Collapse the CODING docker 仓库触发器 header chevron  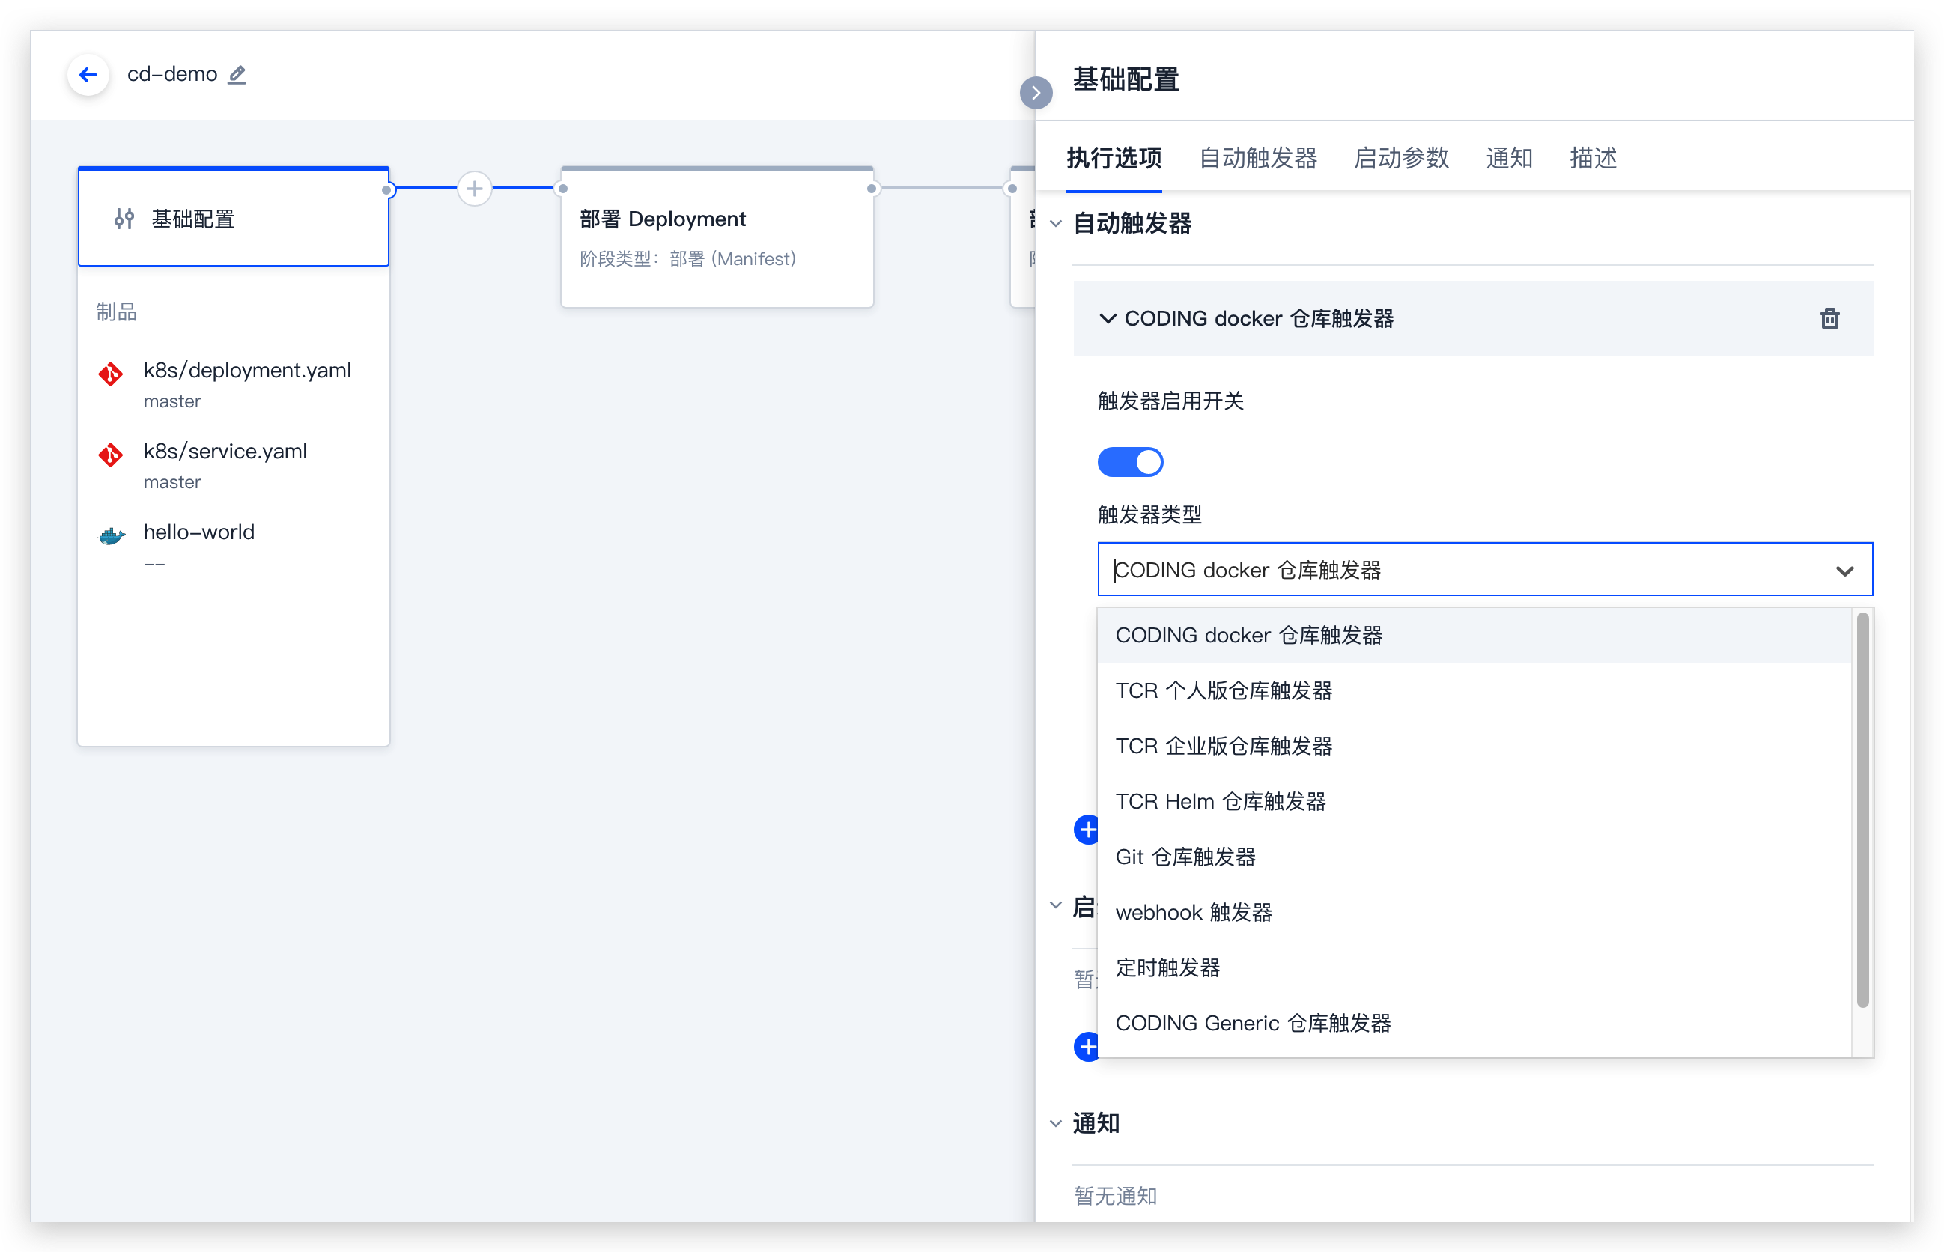tap(1108, 319)
